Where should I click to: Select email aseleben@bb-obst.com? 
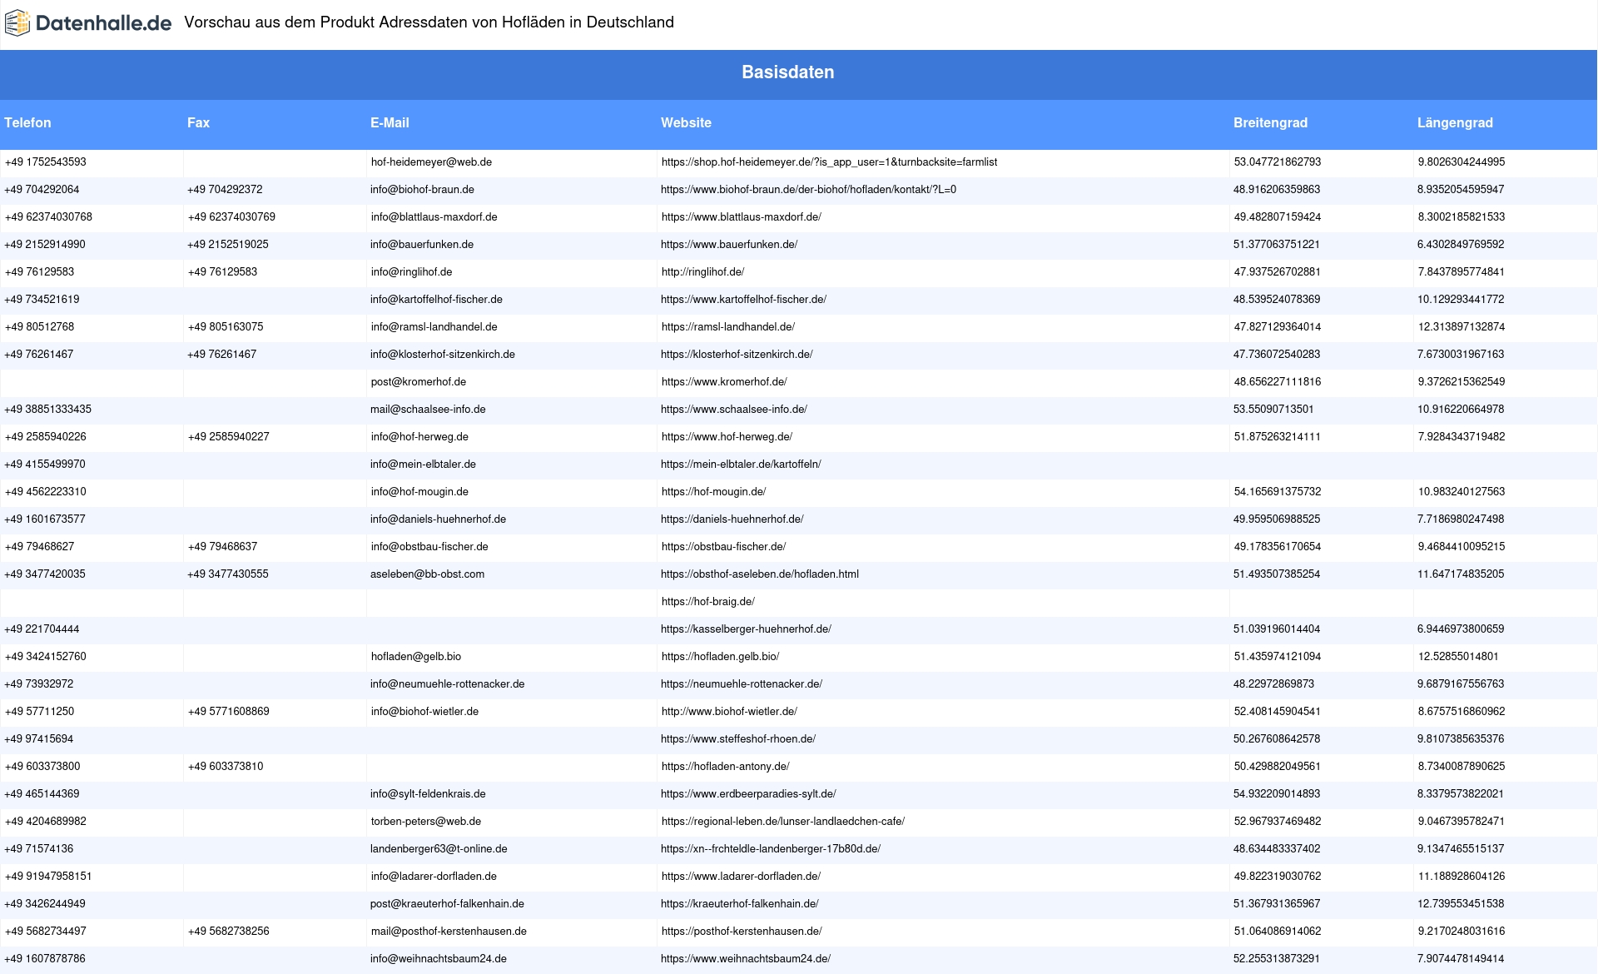(427, 574)
